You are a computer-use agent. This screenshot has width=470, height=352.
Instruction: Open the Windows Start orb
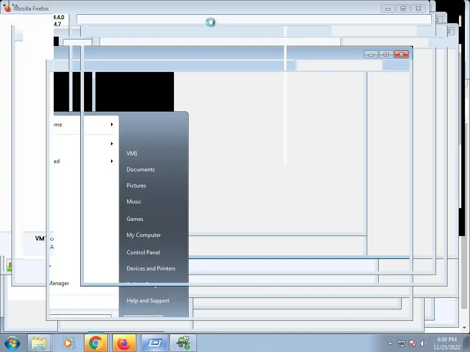click(x=12, y=343)
